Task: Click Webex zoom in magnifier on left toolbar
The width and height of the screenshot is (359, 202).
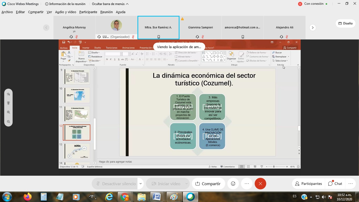Action: click(x=8, y=112)
